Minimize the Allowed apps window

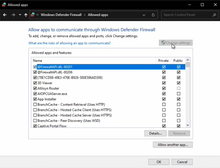coord(189,5)
